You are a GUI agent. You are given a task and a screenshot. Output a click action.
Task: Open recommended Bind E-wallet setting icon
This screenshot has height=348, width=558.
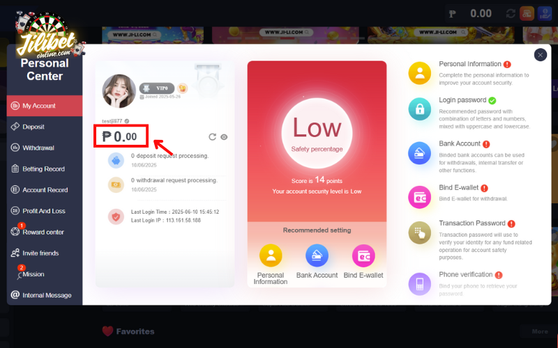click(x=363, y=255)
